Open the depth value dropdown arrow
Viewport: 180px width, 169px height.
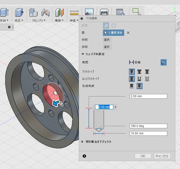point(115,107)
